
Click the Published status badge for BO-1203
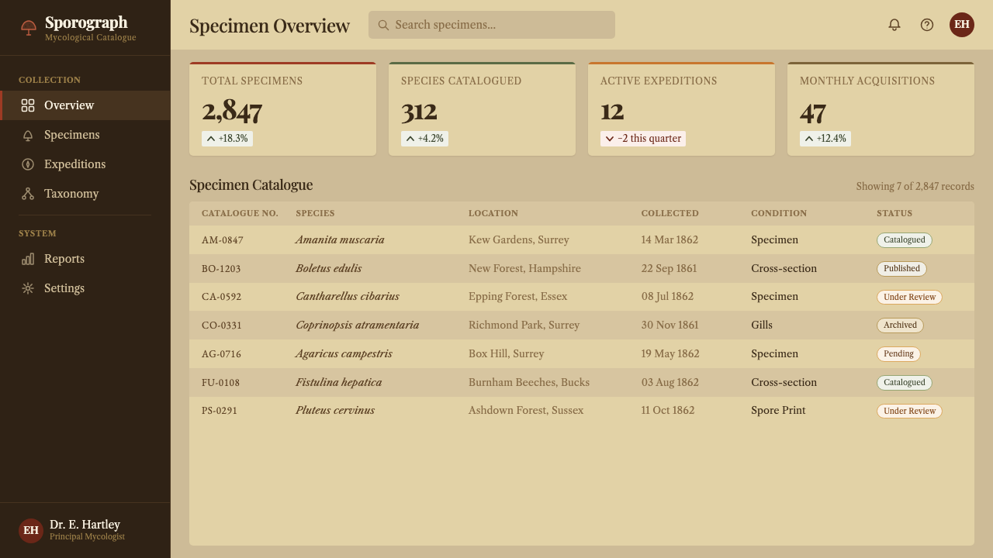[901, 269]
